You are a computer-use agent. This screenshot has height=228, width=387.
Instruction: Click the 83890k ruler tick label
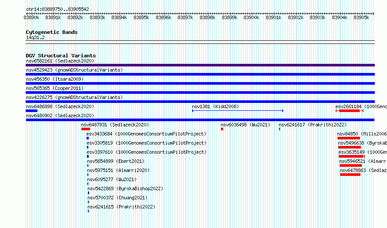pos(31,17)
